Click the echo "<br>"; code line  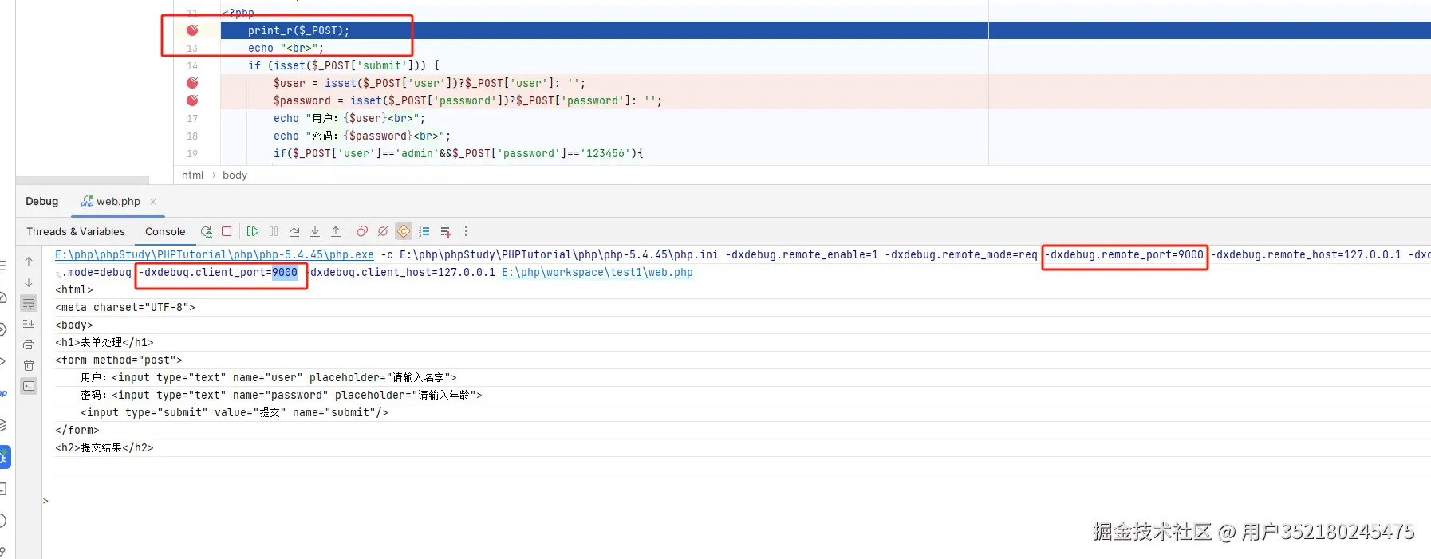[286, 48]
